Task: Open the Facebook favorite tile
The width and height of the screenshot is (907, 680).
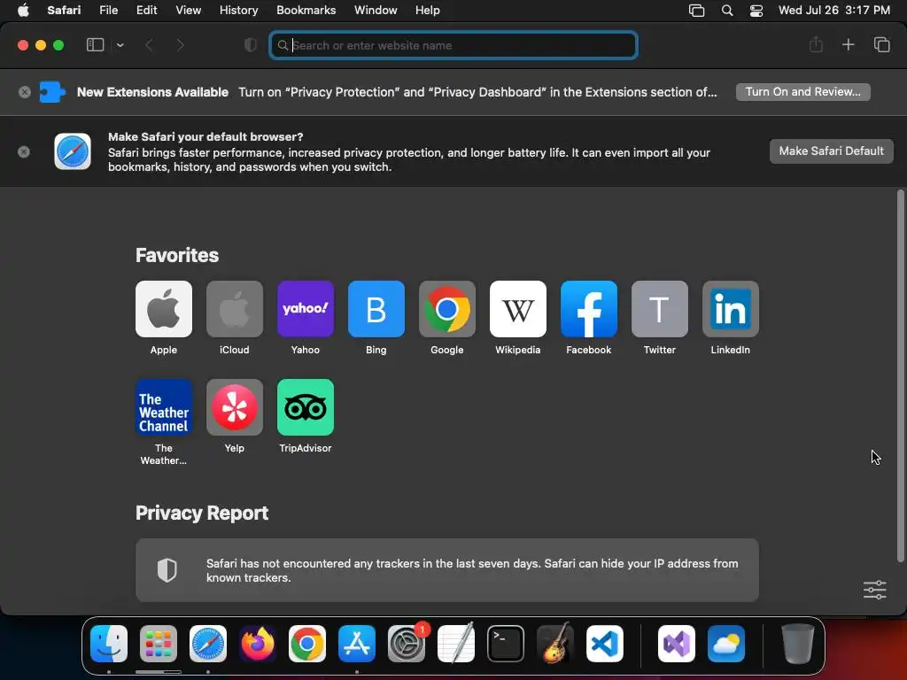Action: pos(589,309)
